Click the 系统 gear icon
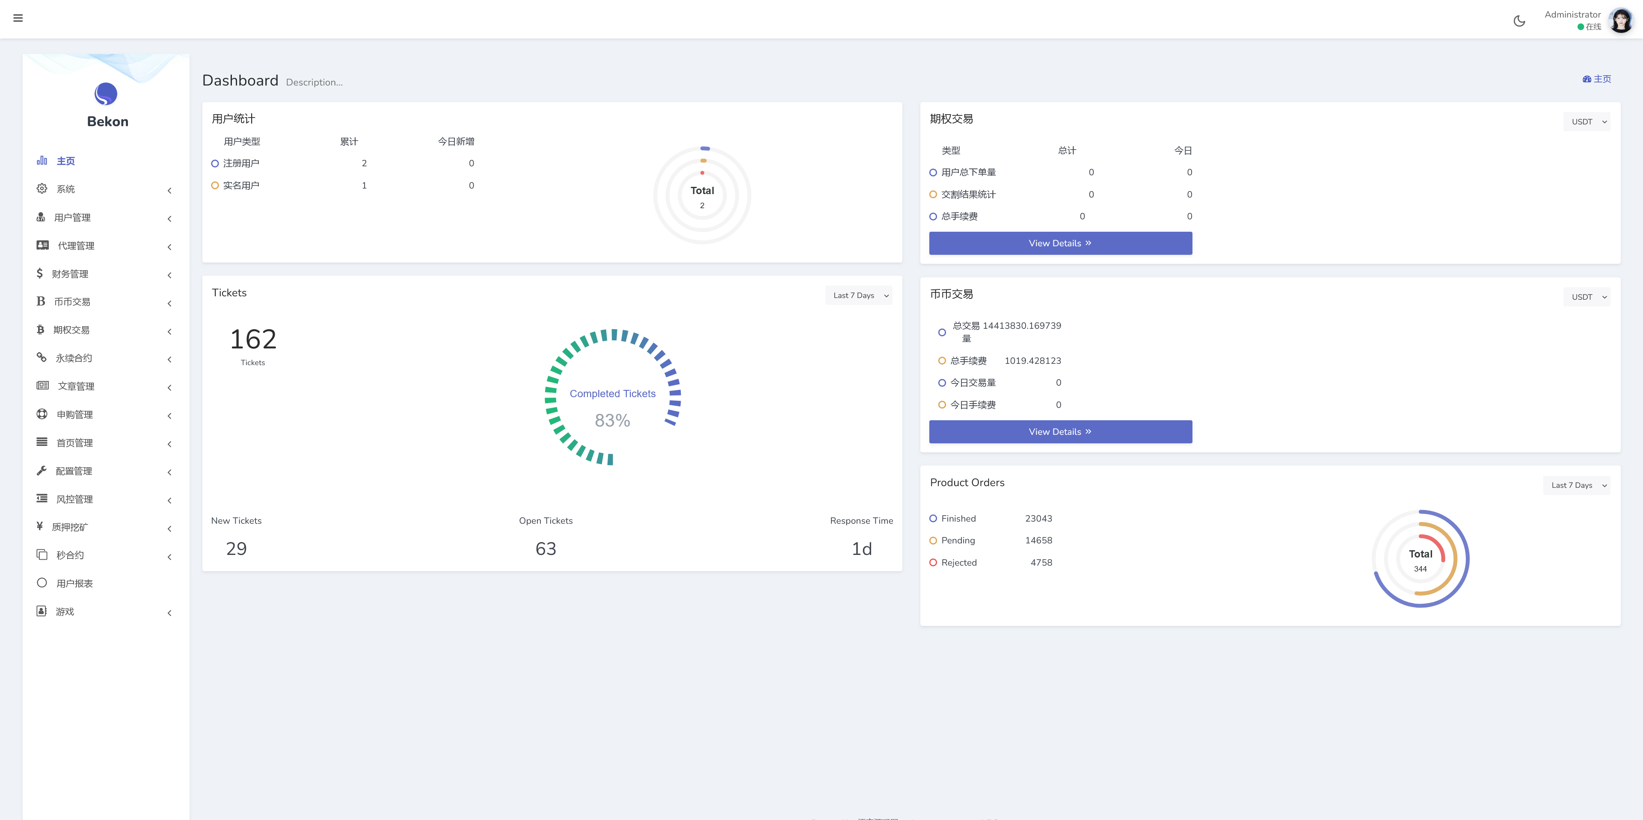This screenshot has width=1643, height=820. [42, 189]
